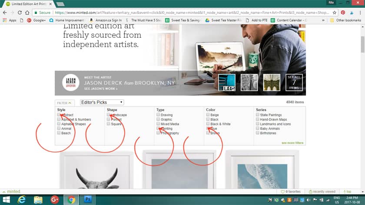Go back with browser back arrow
Image resolution: width=365 pixels, height=205 pixels.
(5, 13)
